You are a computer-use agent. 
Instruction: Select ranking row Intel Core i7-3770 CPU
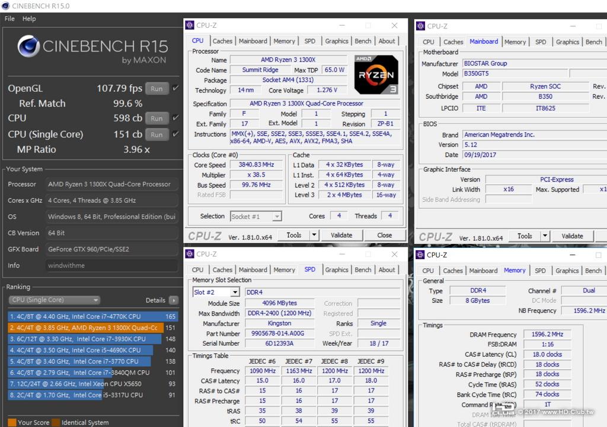[92, 361]
